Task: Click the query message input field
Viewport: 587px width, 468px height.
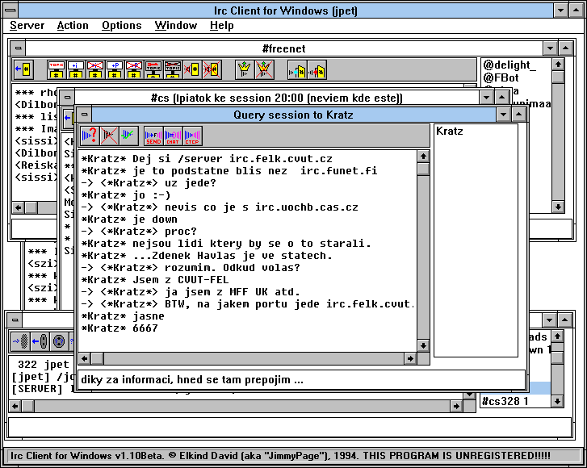Action: coord(299,379)
